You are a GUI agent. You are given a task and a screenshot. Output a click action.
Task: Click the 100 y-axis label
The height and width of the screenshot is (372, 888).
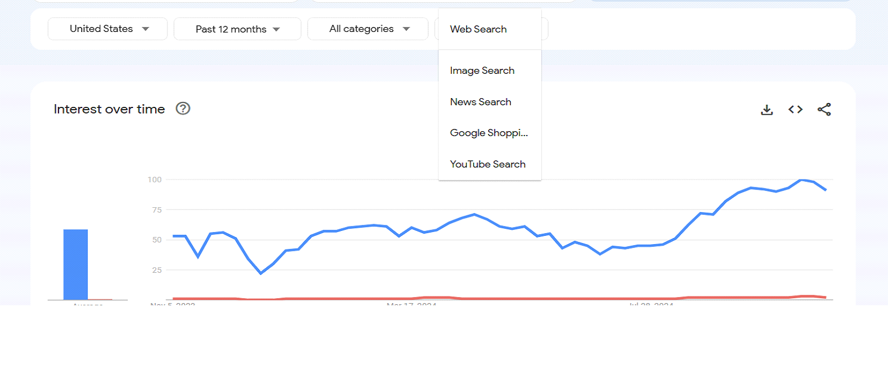click(x=155, y=180)
